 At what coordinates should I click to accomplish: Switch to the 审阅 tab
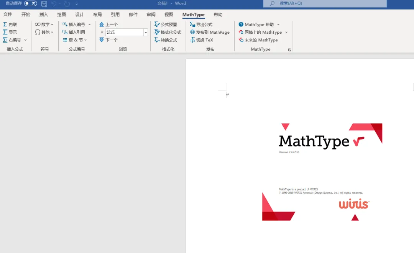tap(151, 15)
